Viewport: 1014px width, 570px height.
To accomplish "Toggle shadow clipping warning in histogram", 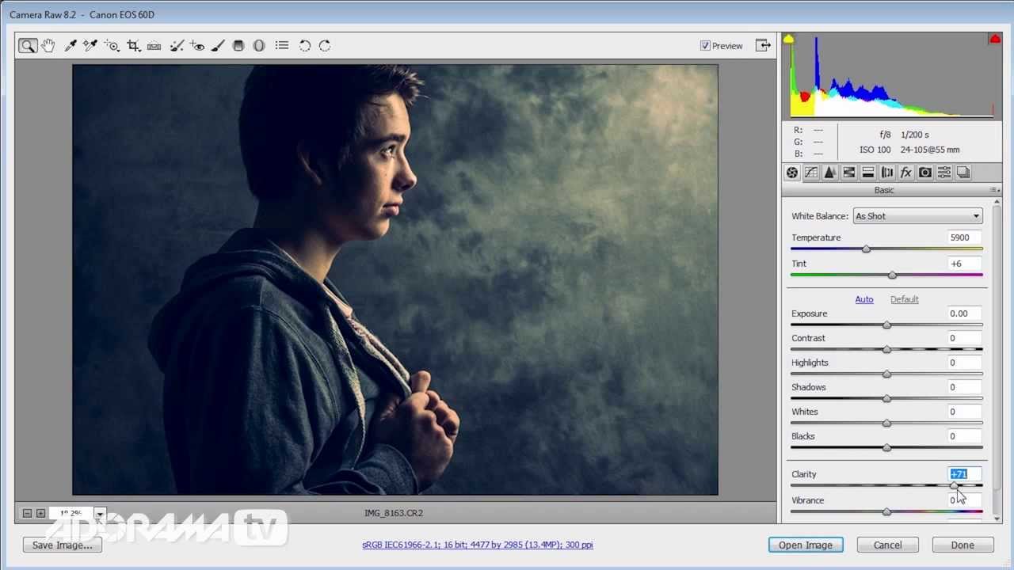I will tap(788, 39).
